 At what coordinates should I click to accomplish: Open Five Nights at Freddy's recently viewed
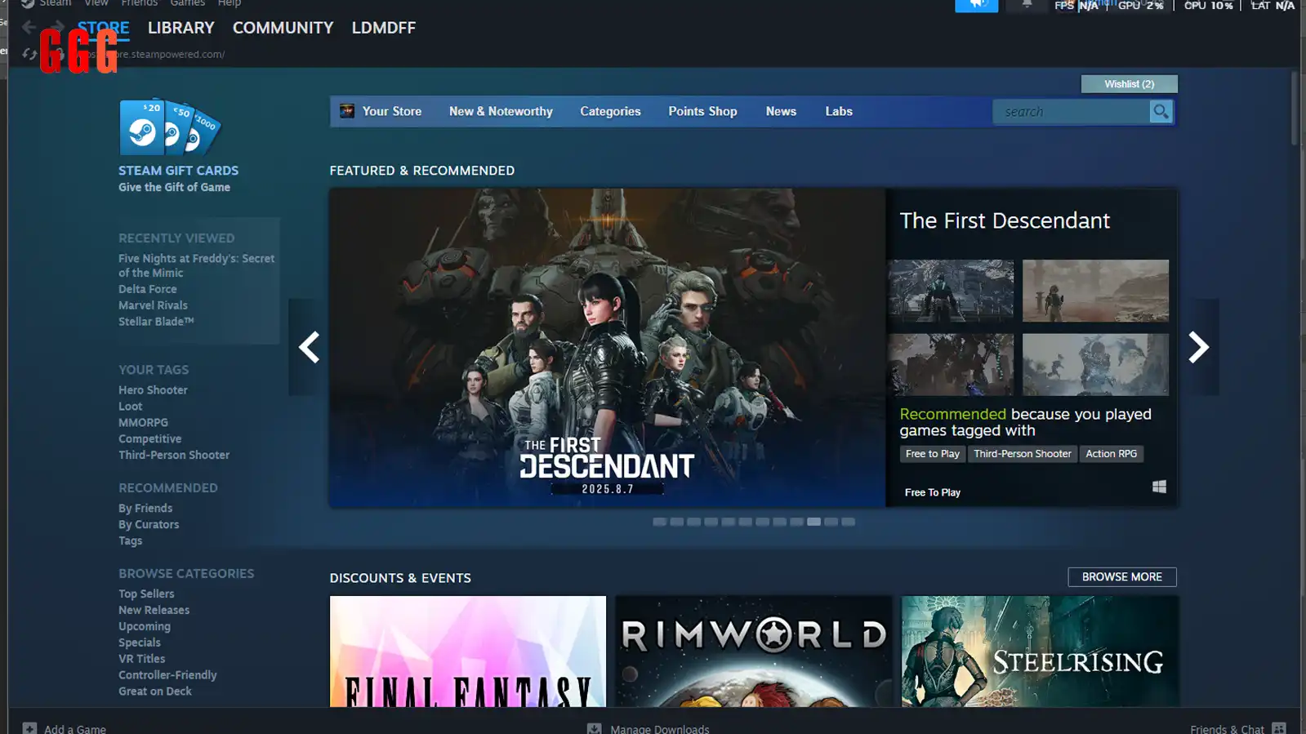pos(196,265)
